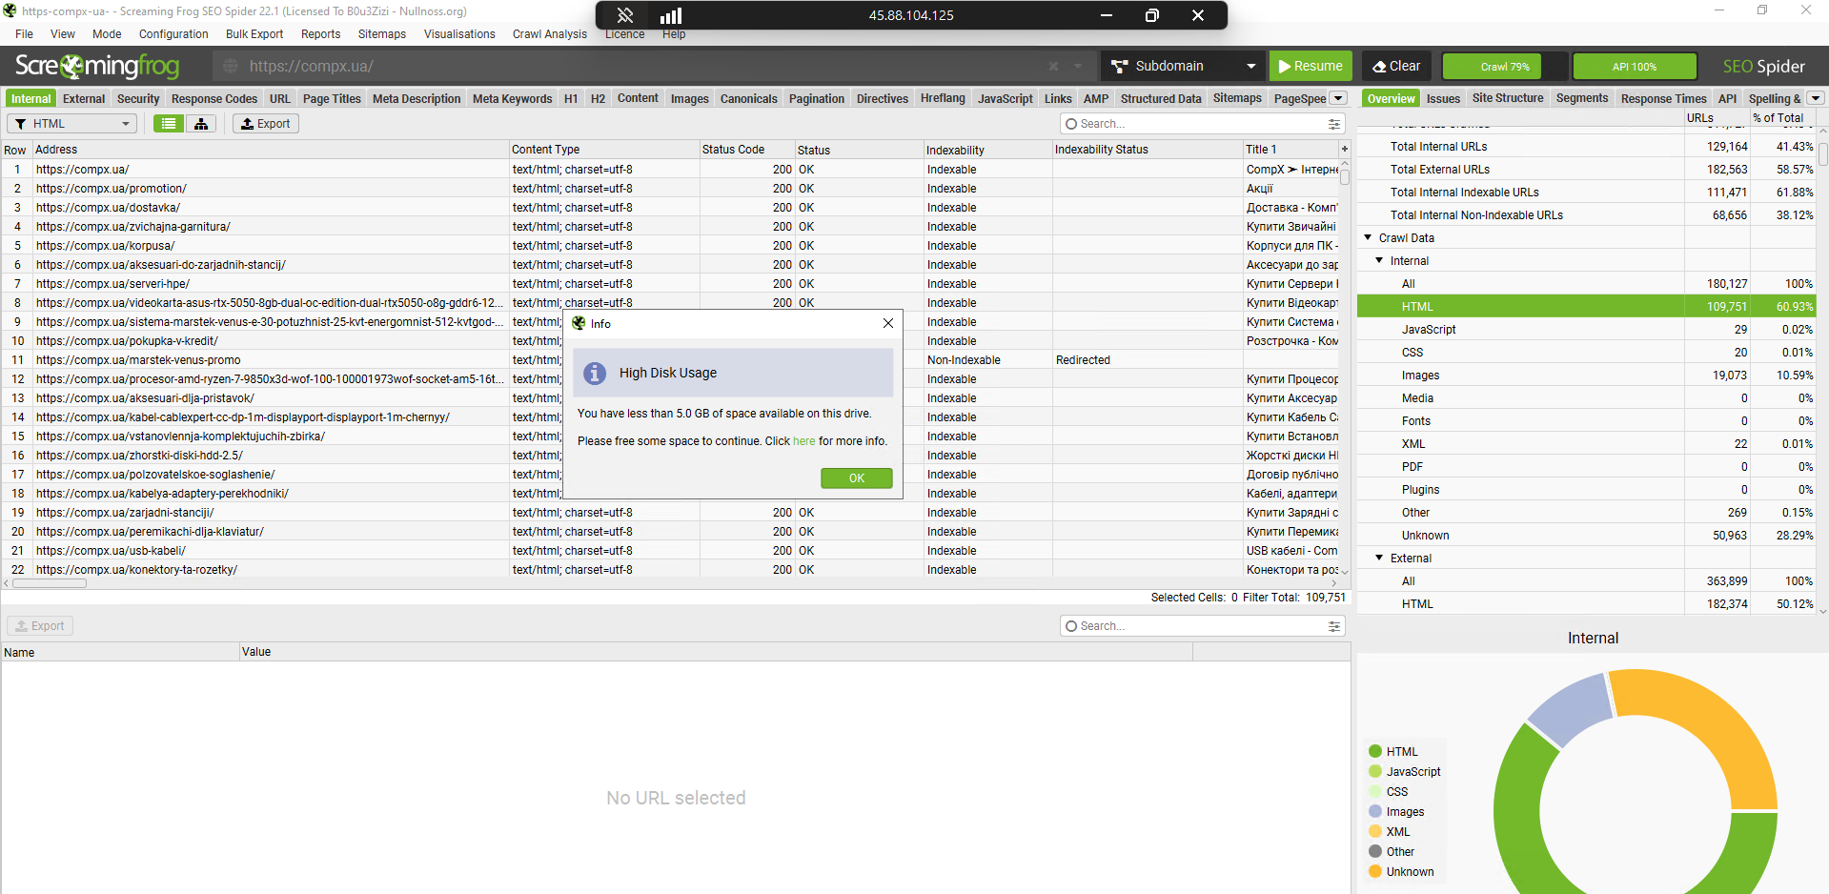The image size is (1829, 894).
Task: Click the Non-Indexable cell in row 11
Action: [x=988, y=360]
